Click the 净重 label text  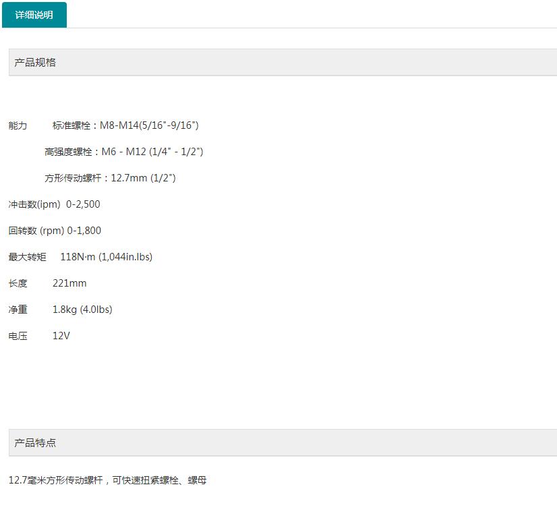pyautogui.click(x=19, y=309)
